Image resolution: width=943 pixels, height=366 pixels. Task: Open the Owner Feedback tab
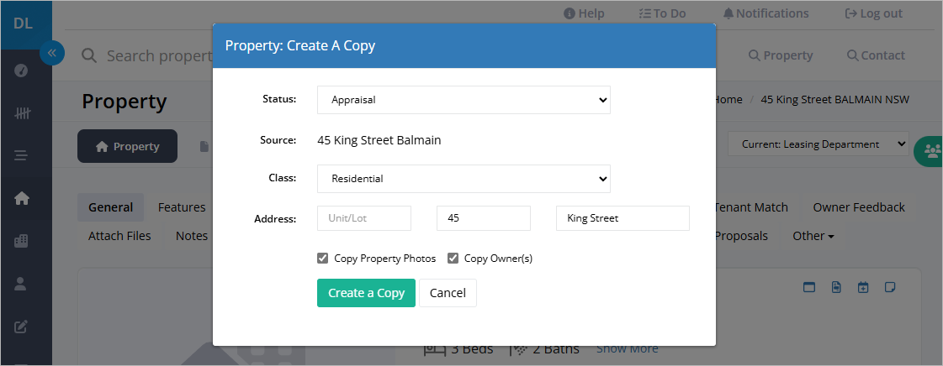pos(859,207)
